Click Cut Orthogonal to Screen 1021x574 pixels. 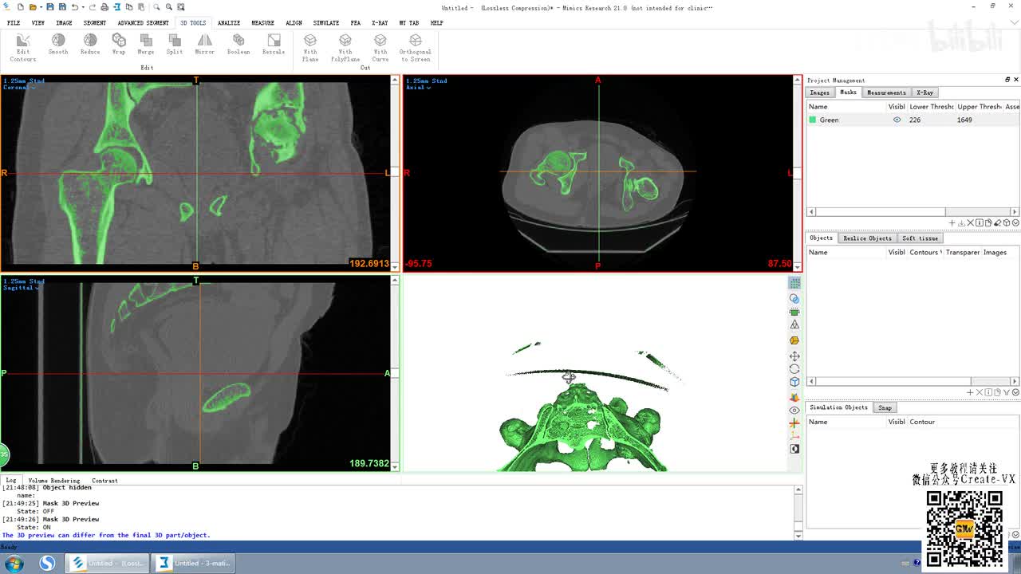[x=416, y=48]
